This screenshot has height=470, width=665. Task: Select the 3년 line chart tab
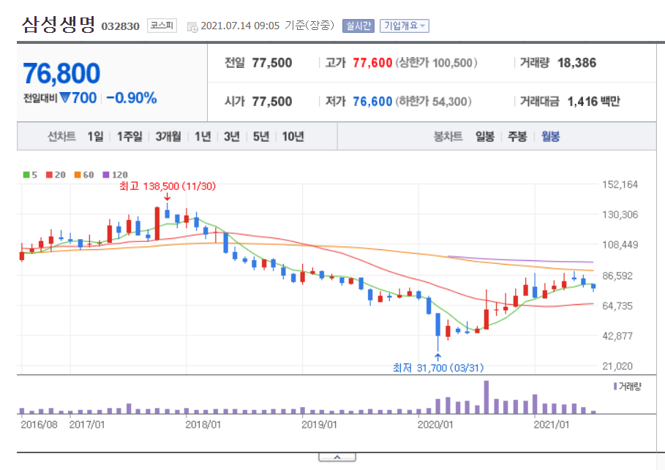click(232, 137)
